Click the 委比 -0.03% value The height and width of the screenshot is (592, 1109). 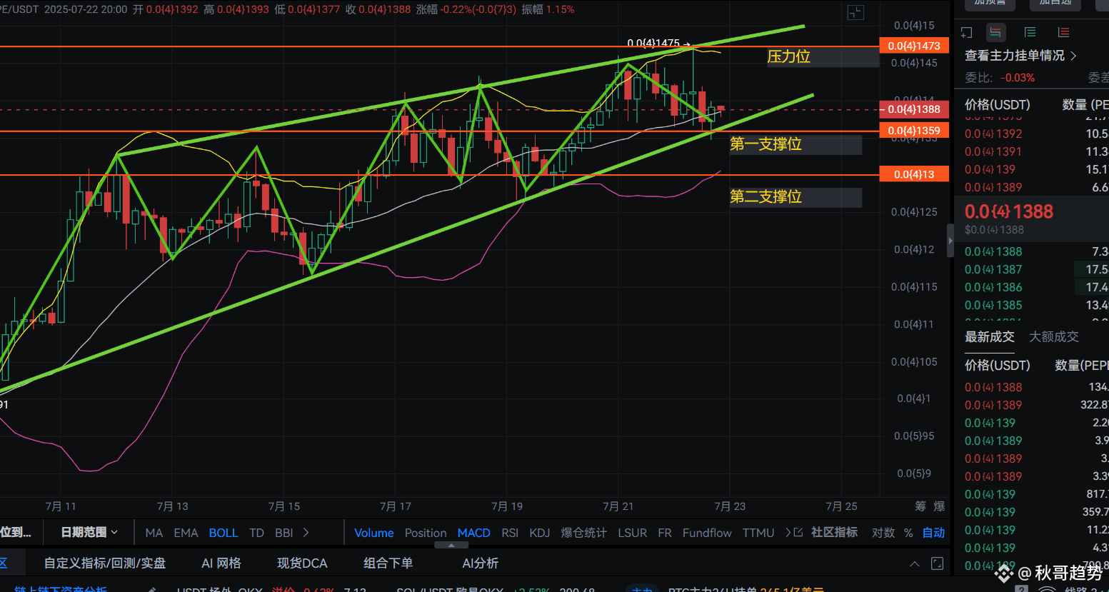point(1018,78)
